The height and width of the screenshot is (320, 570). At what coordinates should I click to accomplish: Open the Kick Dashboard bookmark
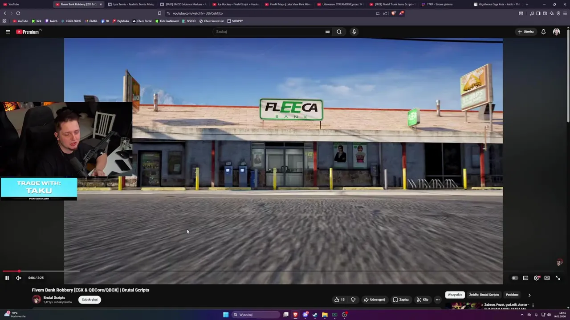tap(167, 21)
